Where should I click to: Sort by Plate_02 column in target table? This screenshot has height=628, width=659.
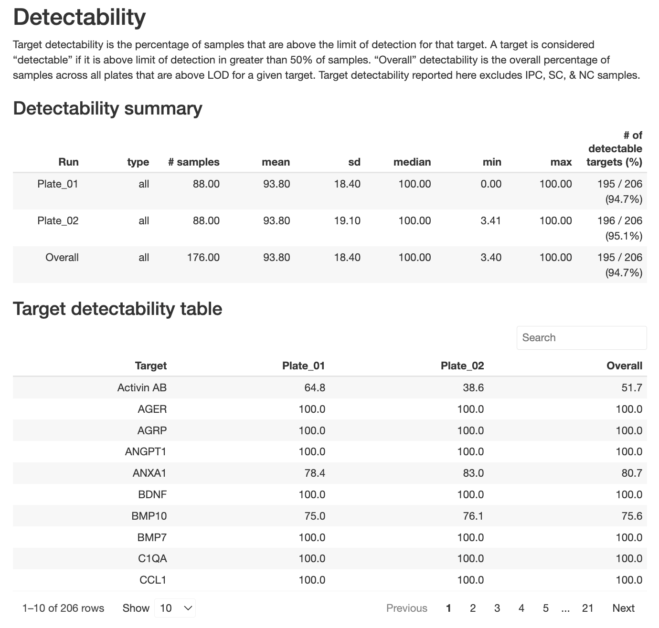462,366
